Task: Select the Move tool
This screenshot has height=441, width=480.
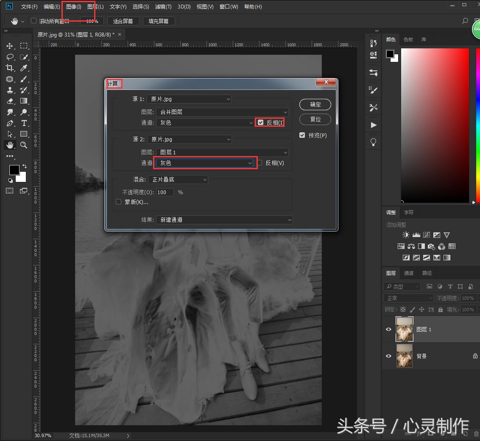Action: (x=10, y=46)
